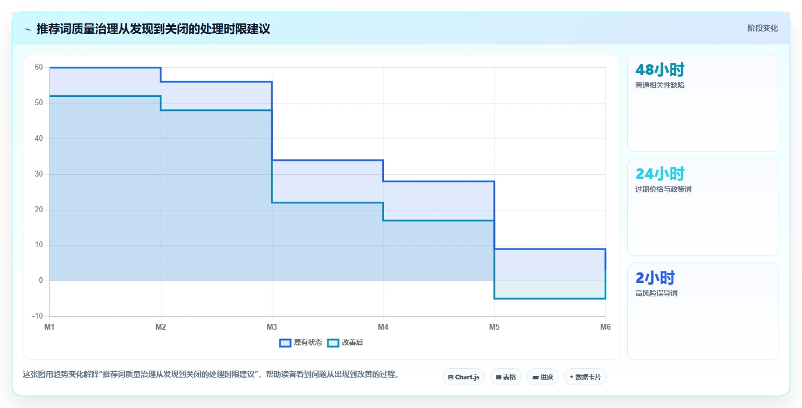Screen dimensions: 802x408
Task: Click the star icon on 数据卡片 tag
Action: click(x=571, y=377)
